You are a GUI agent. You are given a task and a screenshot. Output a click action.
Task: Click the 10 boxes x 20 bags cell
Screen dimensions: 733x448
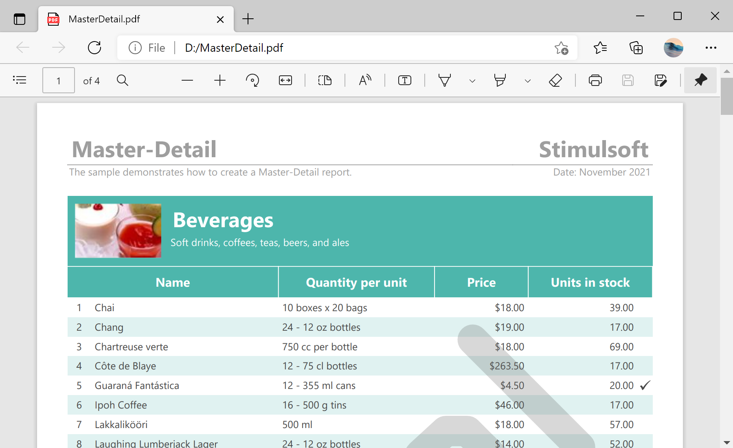(x=325, y=308)
